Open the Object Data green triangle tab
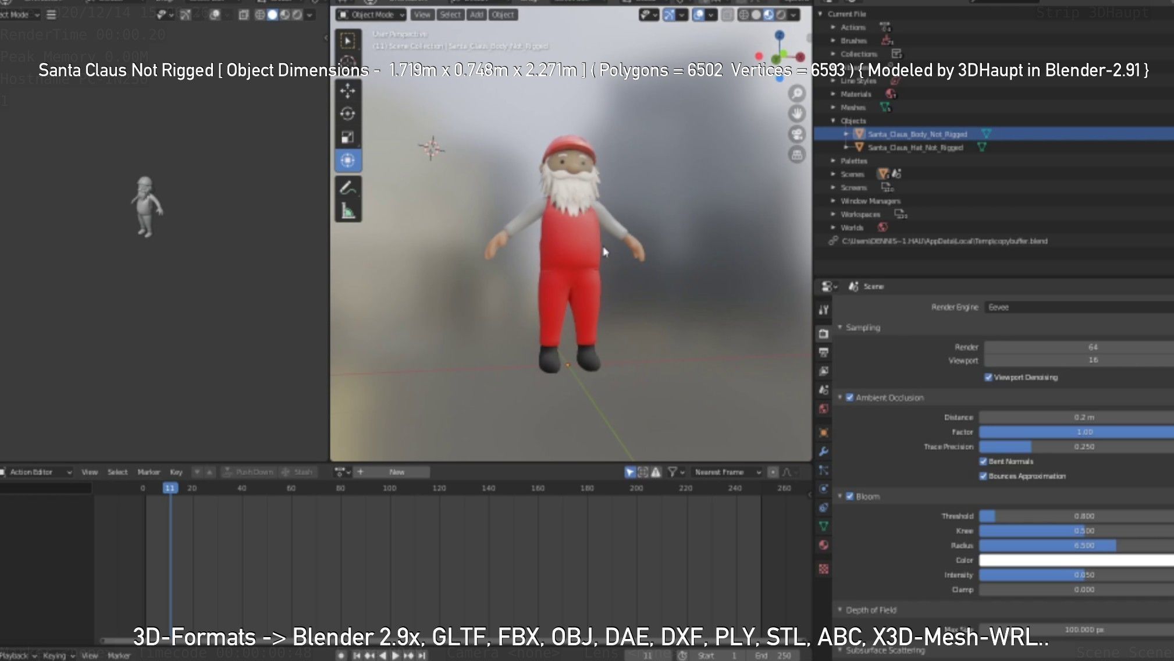Image resolution: width=1174 pixels, height=661 pixels. (824, 526)
